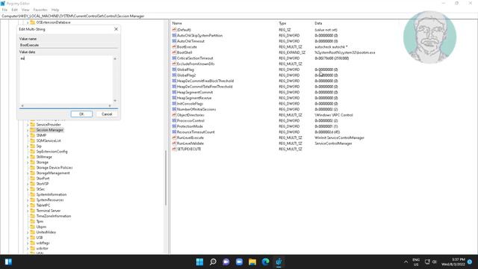Click the HeapSegmentCommit value icon
478x269 pixels.
[x=174, y=92]
